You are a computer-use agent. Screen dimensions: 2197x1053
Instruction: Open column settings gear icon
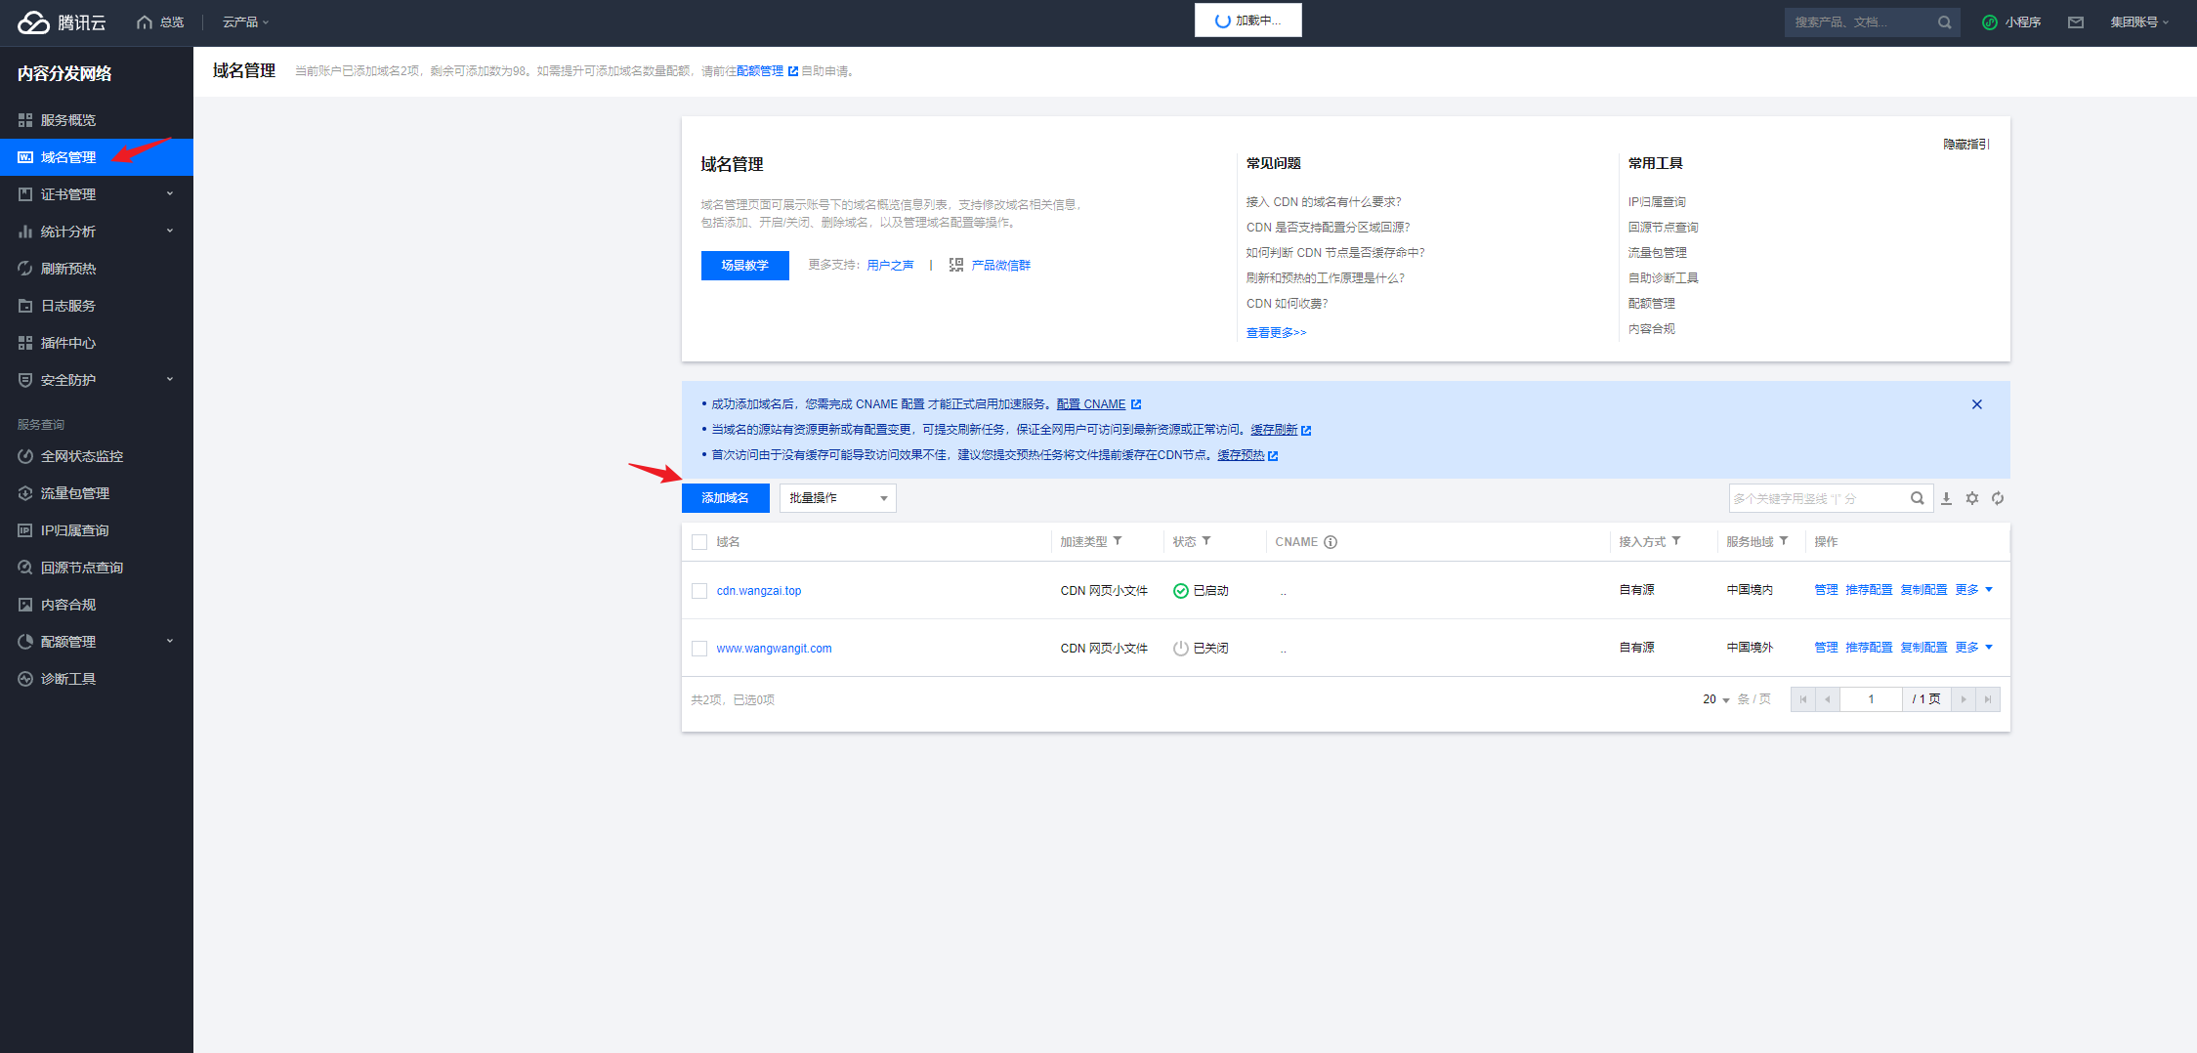click(x=1972, y=498)
